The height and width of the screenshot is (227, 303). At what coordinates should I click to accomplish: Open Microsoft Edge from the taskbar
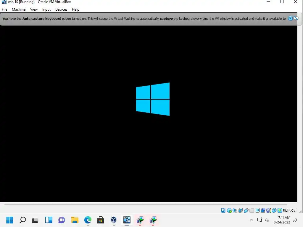[x=88, y=220]
